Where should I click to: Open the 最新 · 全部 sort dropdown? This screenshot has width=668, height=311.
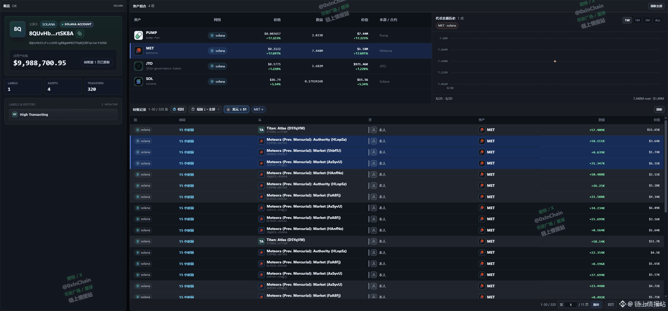[x=205, y=109]
